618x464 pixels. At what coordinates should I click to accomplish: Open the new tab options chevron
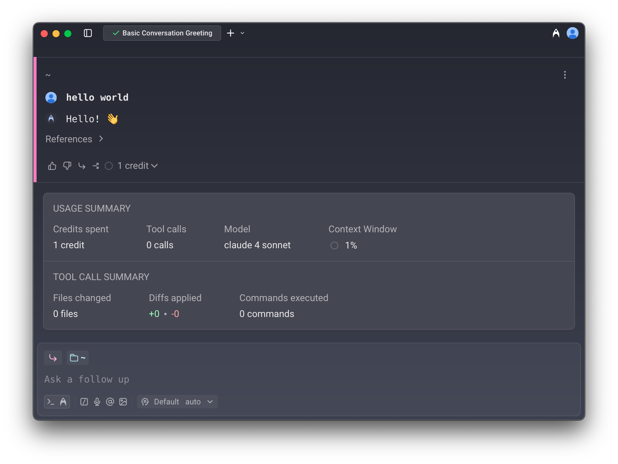pos(242,33)
